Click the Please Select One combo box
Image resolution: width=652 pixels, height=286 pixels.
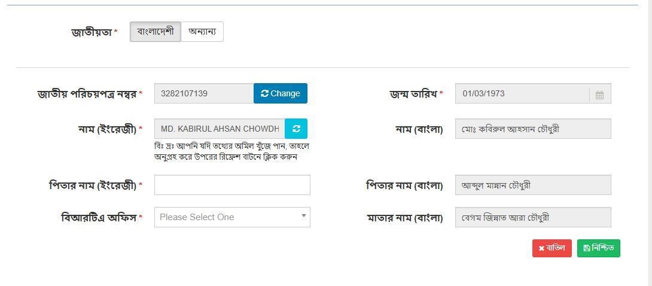point(232,217)
